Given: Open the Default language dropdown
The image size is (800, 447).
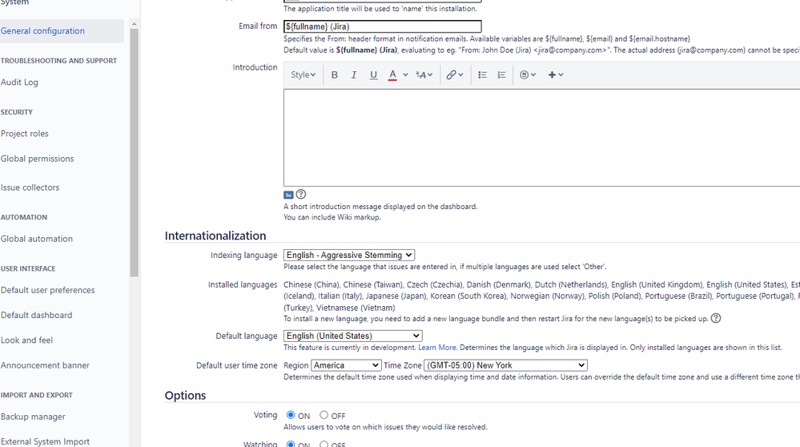Looking at the screenshot, I should 353,336.
